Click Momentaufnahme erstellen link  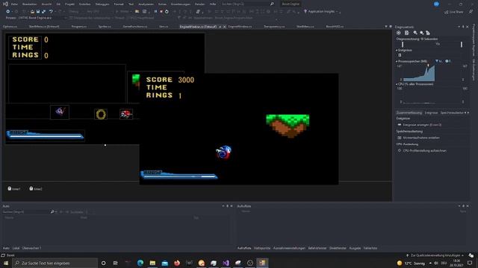pos(421,138)
